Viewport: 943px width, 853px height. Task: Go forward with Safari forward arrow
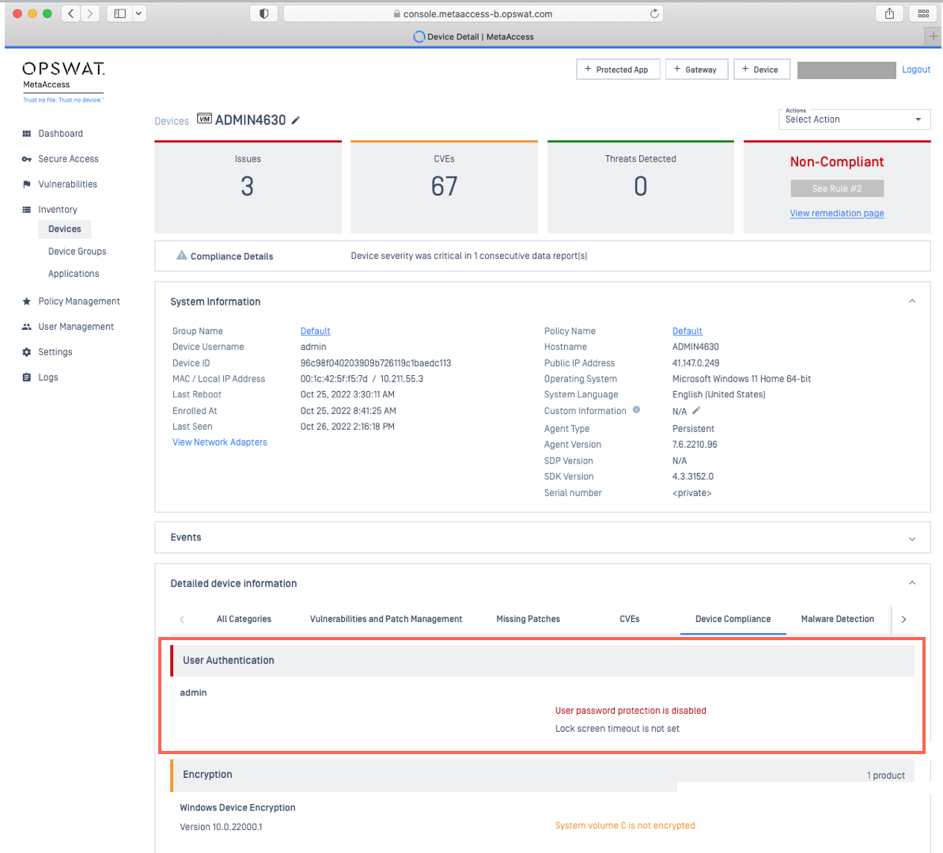(90, 13)
